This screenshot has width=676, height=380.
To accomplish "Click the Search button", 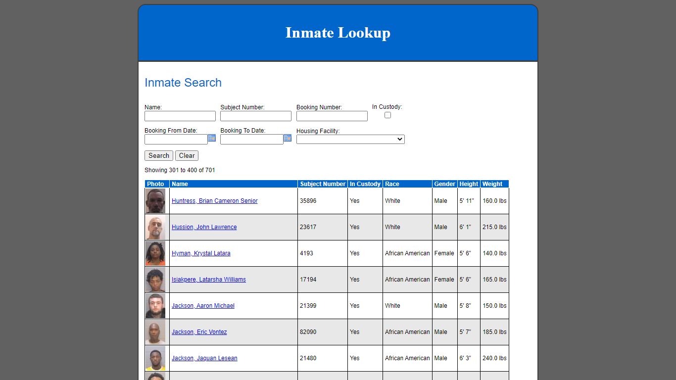I will [159, 155].
